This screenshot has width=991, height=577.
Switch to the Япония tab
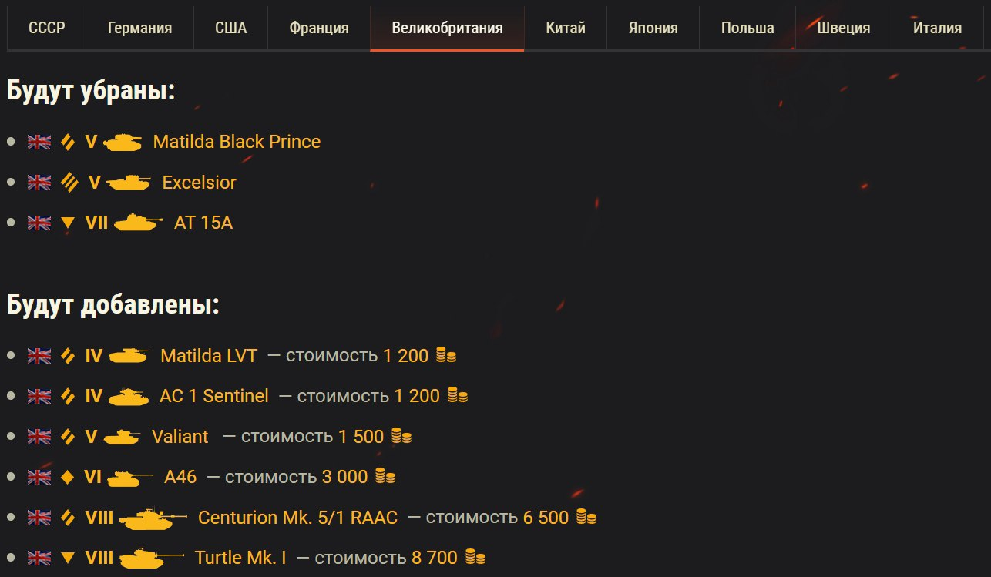(653, 29)
